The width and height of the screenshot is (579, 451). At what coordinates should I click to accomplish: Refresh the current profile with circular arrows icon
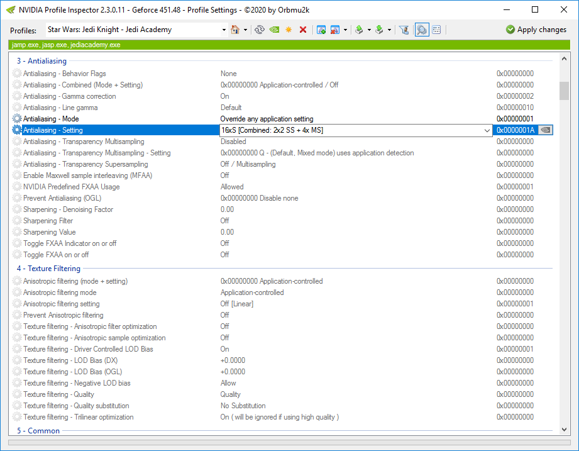tap(260, 30)
